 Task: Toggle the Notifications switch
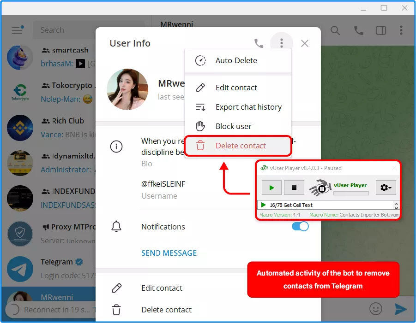coord(300,226)
